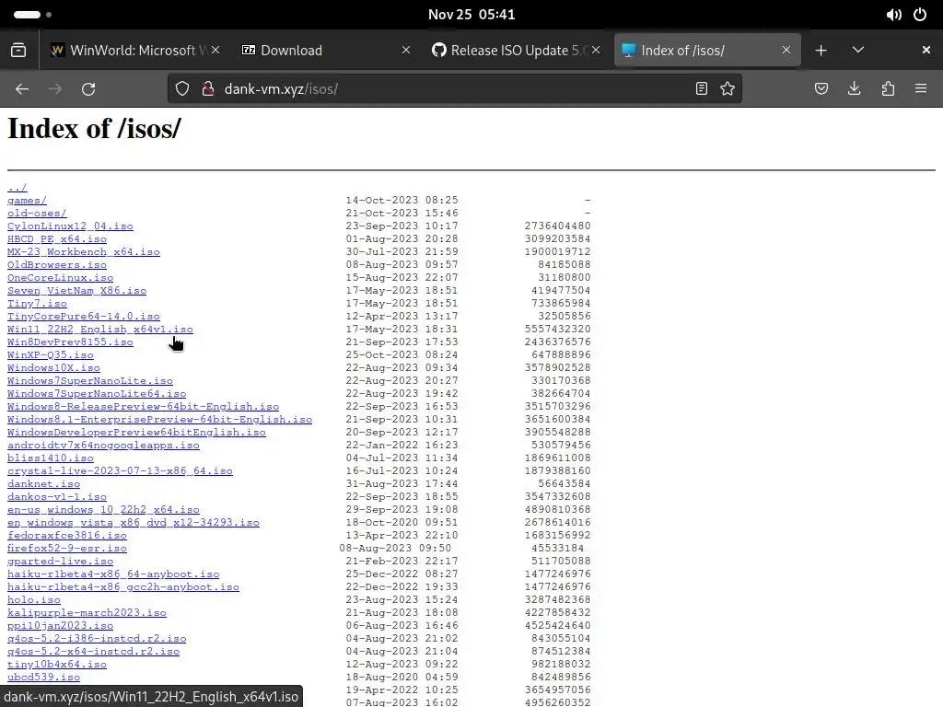This screenshot has width=943, height=707.
Task: Open the power menu
Action: point(920,15)
